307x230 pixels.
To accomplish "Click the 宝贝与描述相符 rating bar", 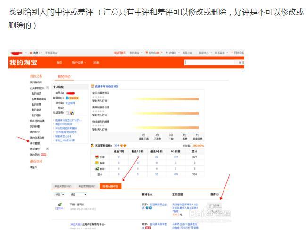I will click(166, 99).
